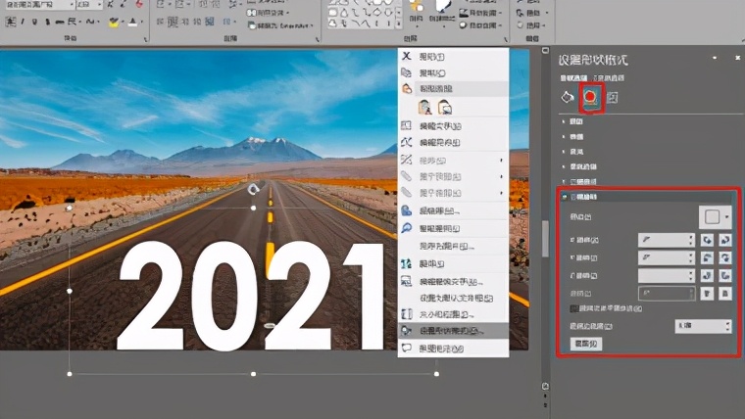Click the Replace icon in Editing group
This screenshot has width=745, height=419.
(521, 13)
